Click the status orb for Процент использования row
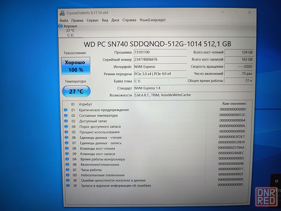 66,132
